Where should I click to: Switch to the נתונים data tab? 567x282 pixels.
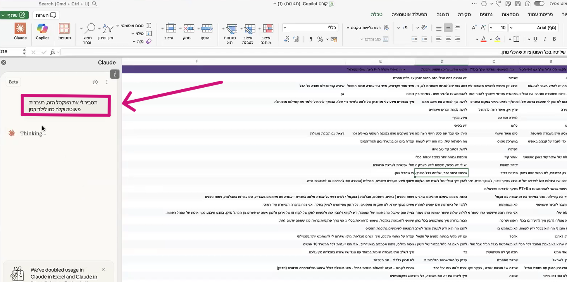click(486, 15)
